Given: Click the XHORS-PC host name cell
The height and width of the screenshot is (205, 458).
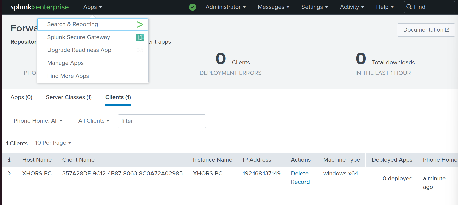Looking at the screenshot, I should pos(37,173).
